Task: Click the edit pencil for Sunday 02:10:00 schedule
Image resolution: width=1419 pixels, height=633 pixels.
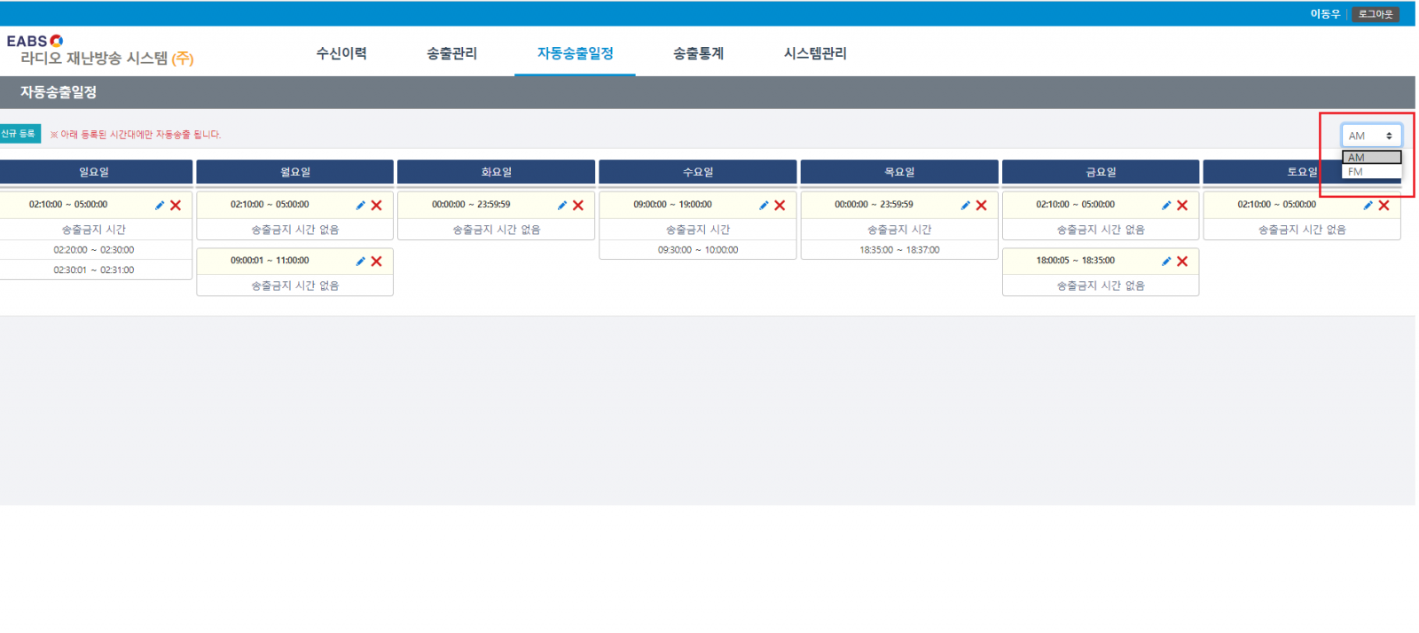Action: point(160,205)
